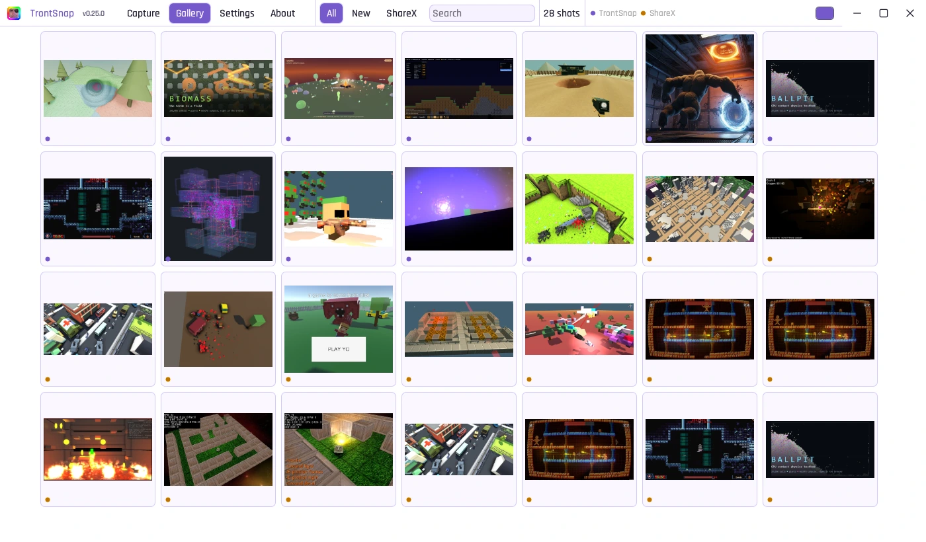Viewport: 926px width, 542px height.
Task: Select the All filter button
Action: (331, 13)
